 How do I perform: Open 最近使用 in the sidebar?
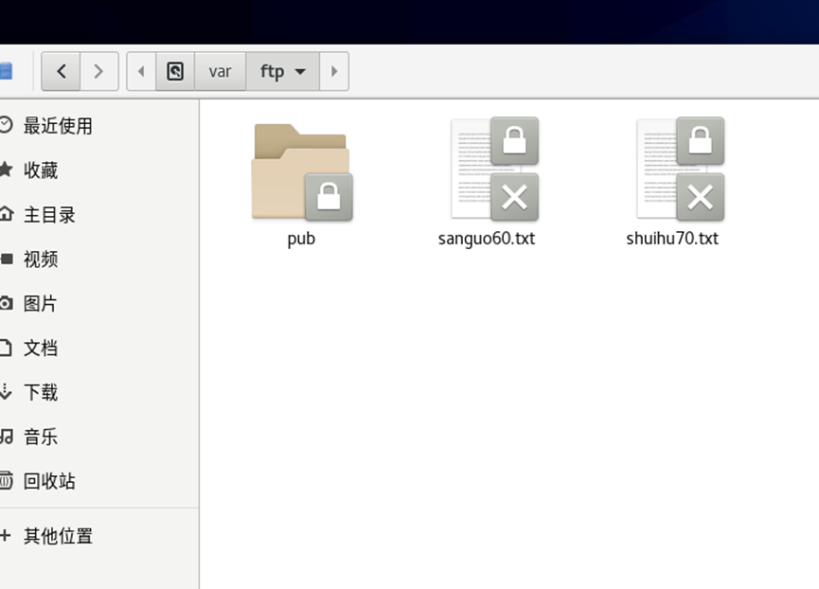99,126
